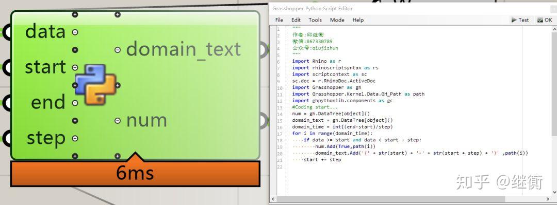This screenshot has height=205, width=557.
Task: Click the 'num = gh.DataTree[object]()' line
Action: click(x=331, y=114)
